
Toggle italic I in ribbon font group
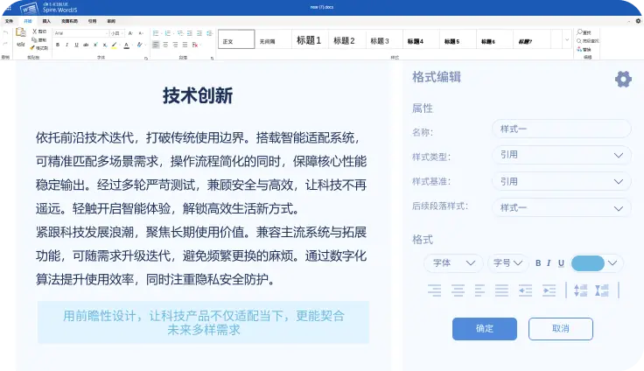pos(67,45)
